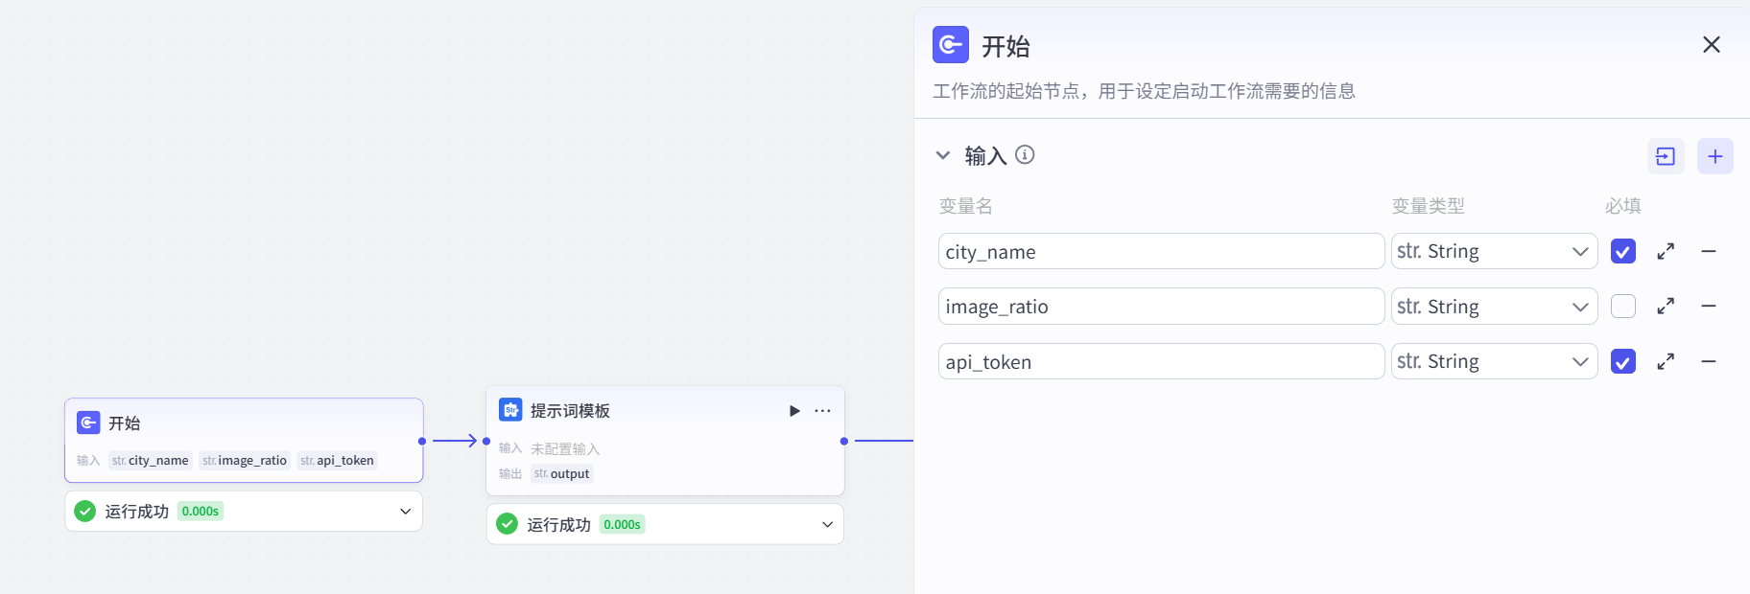Screen dimensions: 1750x594
Task: Click the import variables icon button
Action: pyautogui.click(x=1666, y=156)
